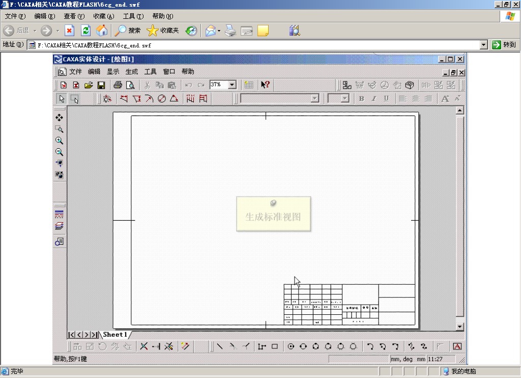The height and width of the screenshot is (378, 521).
Task: Click the line drawing tool in bottom toolbar
Action: click(220, 346)
